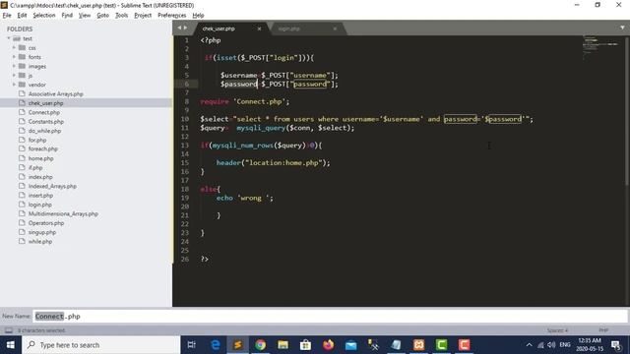Open Multidimensiona_Arrays.php in sidebar
The image size is (630, 354).
pyautogui.click(x=63, y=214)
